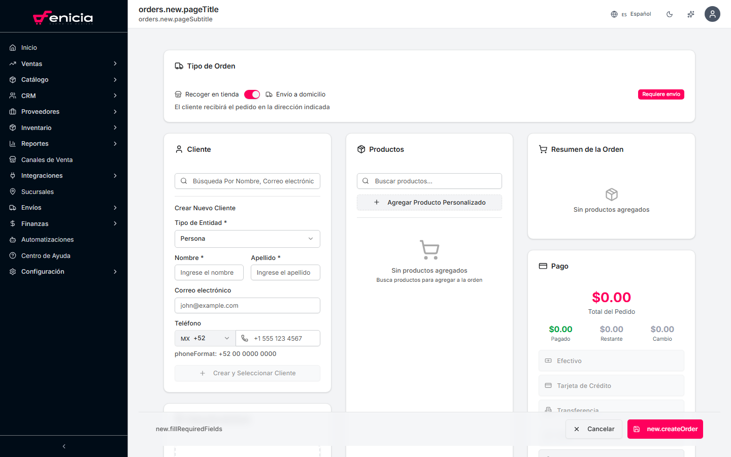Toggle dark mode moon icon

tap(670, 14)
